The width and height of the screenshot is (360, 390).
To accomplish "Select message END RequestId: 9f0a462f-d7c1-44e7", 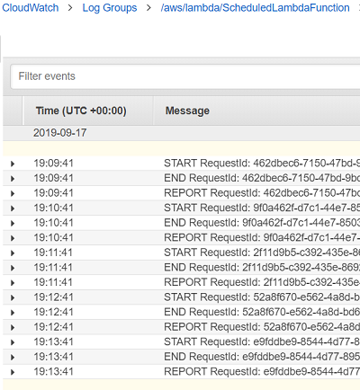I will pos(262,223).
